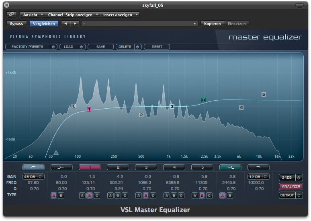Toggle the high-cut filter band button

point(258,167)
